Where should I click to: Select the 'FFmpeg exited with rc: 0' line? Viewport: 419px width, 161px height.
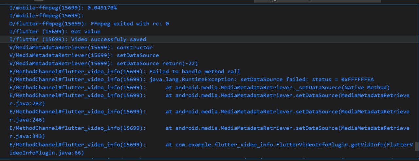tap(89, 23)
